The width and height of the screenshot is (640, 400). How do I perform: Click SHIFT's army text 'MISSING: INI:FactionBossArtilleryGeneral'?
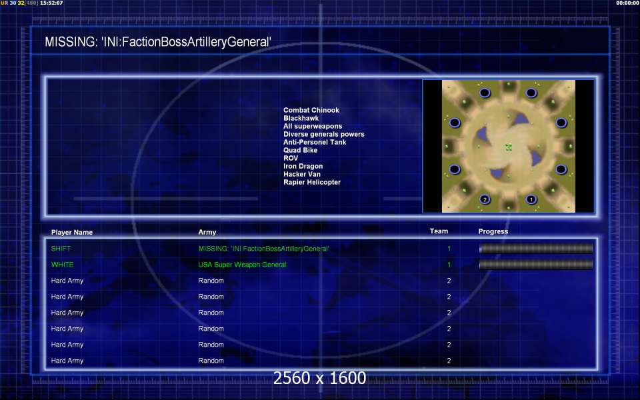click(x=264, y=249)
